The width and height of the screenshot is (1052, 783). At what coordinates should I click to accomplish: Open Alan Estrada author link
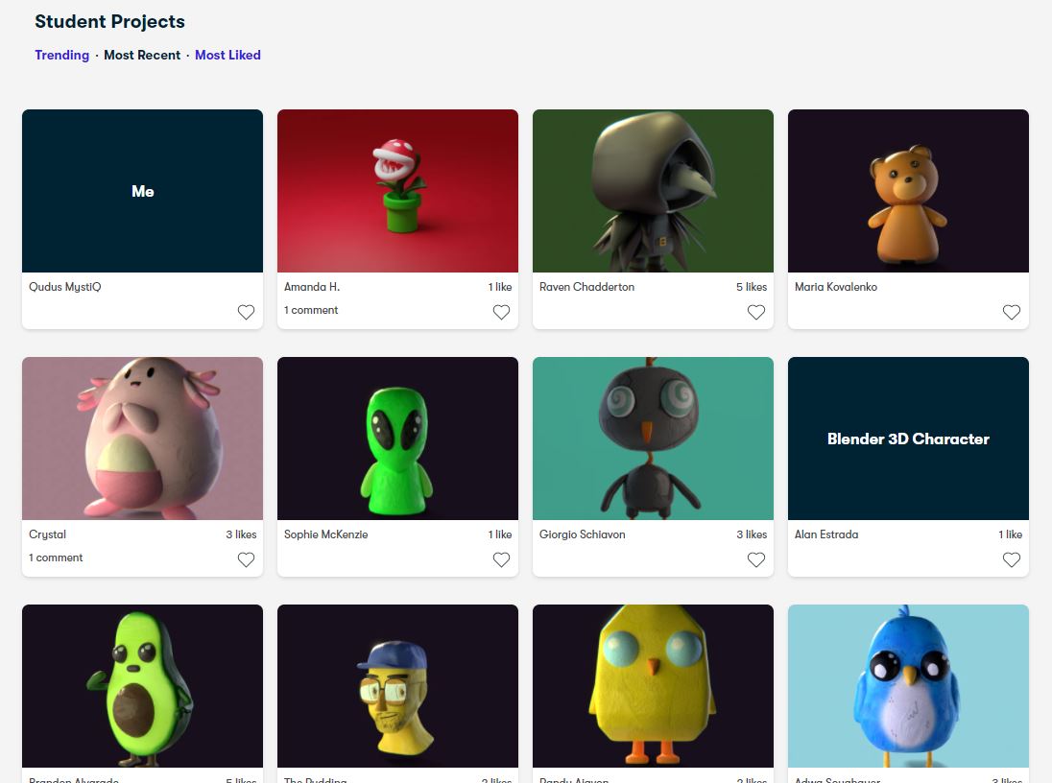click(826, 534)
